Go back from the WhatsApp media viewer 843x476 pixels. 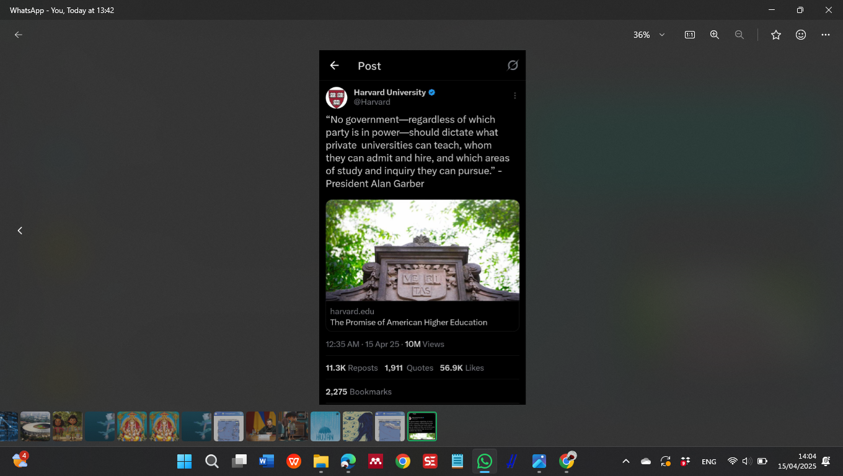[x=19, y=35]
